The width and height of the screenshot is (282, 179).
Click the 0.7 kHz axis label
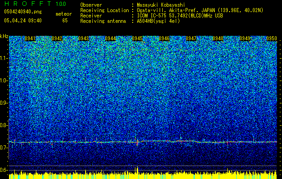point(4,148)
